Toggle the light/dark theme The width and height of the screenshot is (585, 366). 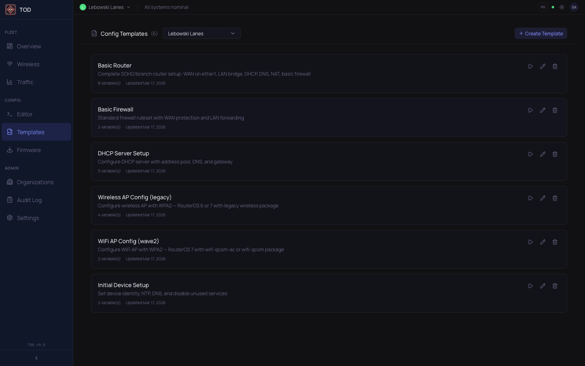(562, 7)
